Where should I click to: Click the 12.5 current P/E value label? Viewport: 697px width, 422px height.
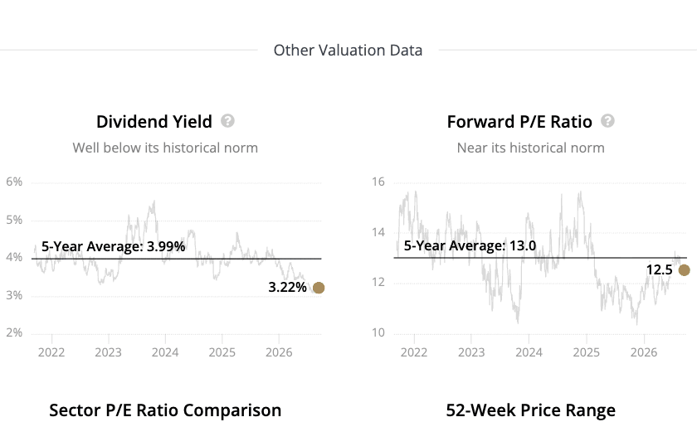pos(659,269)
